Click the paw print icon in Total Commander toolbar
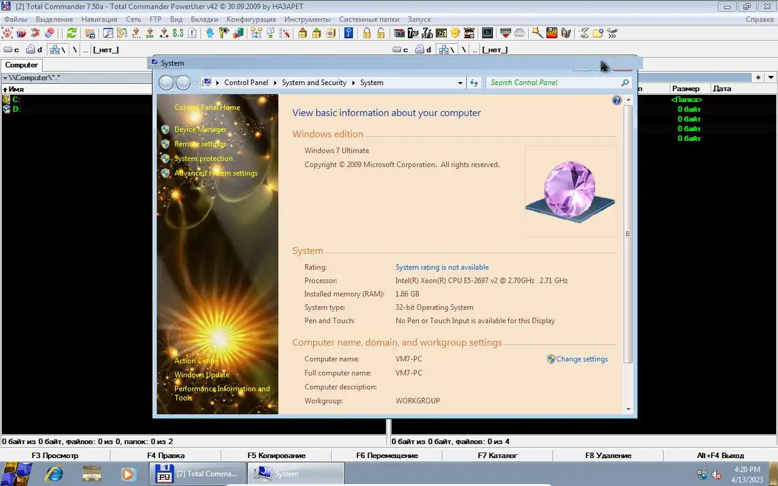Screen dimensions: 778x486 [7, 33]
